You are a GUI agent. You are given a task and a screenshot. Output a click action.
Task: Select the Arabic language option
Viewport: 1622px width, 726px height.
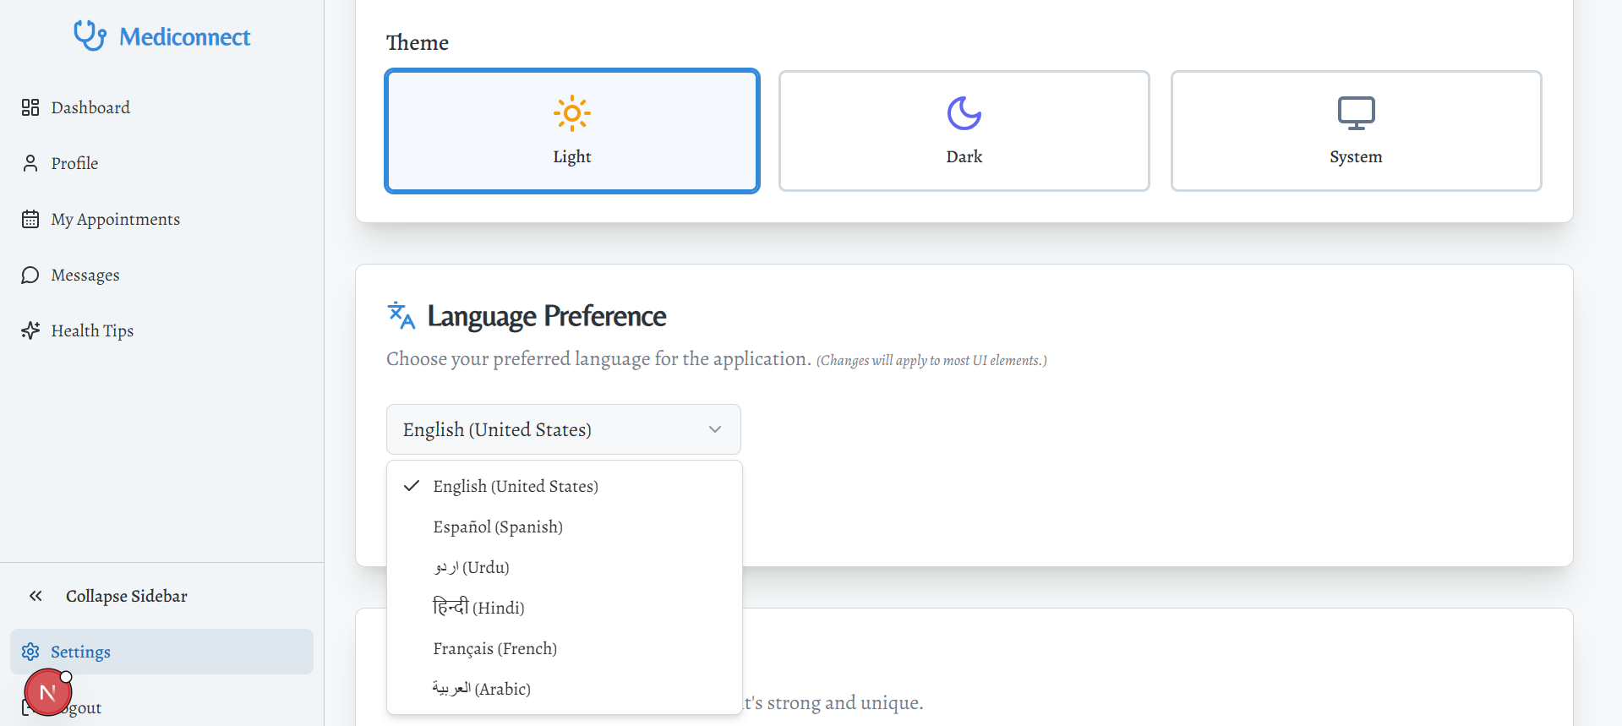click(481, 689)
